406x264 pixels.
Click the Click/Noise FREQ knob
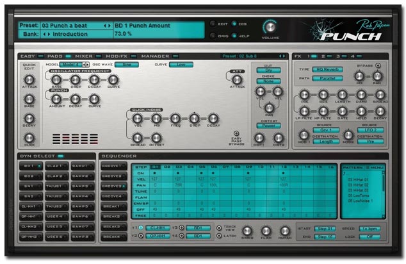tap(175, 119)
